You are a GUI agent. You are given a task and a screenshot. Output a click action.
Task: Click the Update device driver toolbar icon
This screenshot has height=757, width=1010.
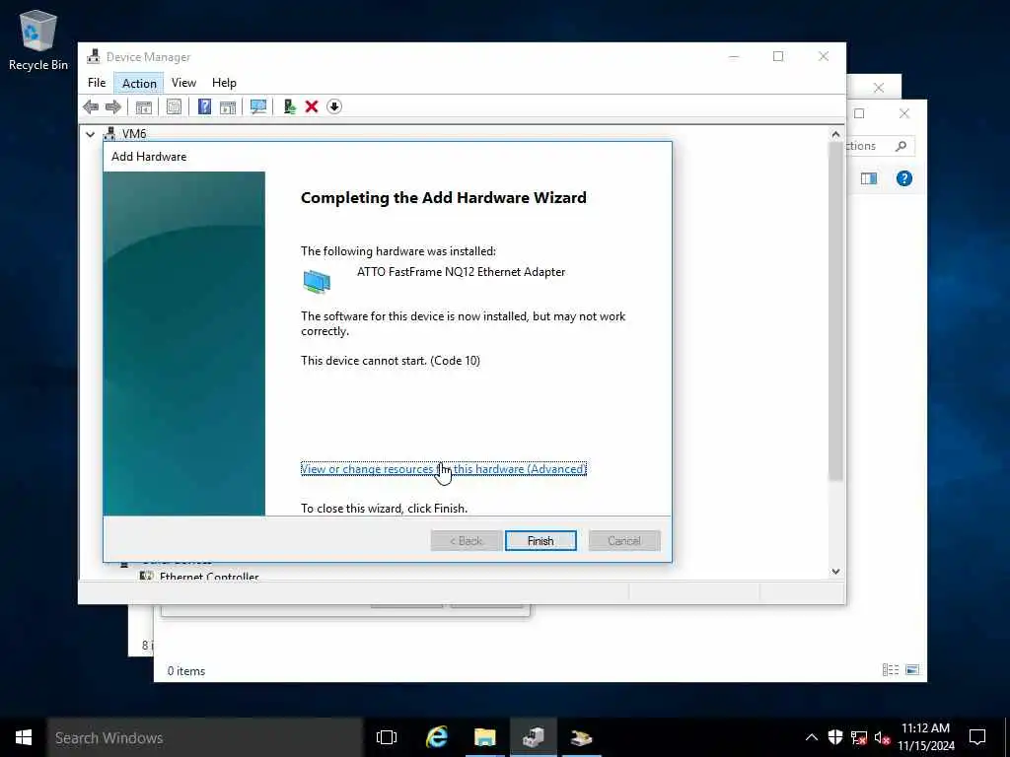pyautogui.click(x=289, y=106)
